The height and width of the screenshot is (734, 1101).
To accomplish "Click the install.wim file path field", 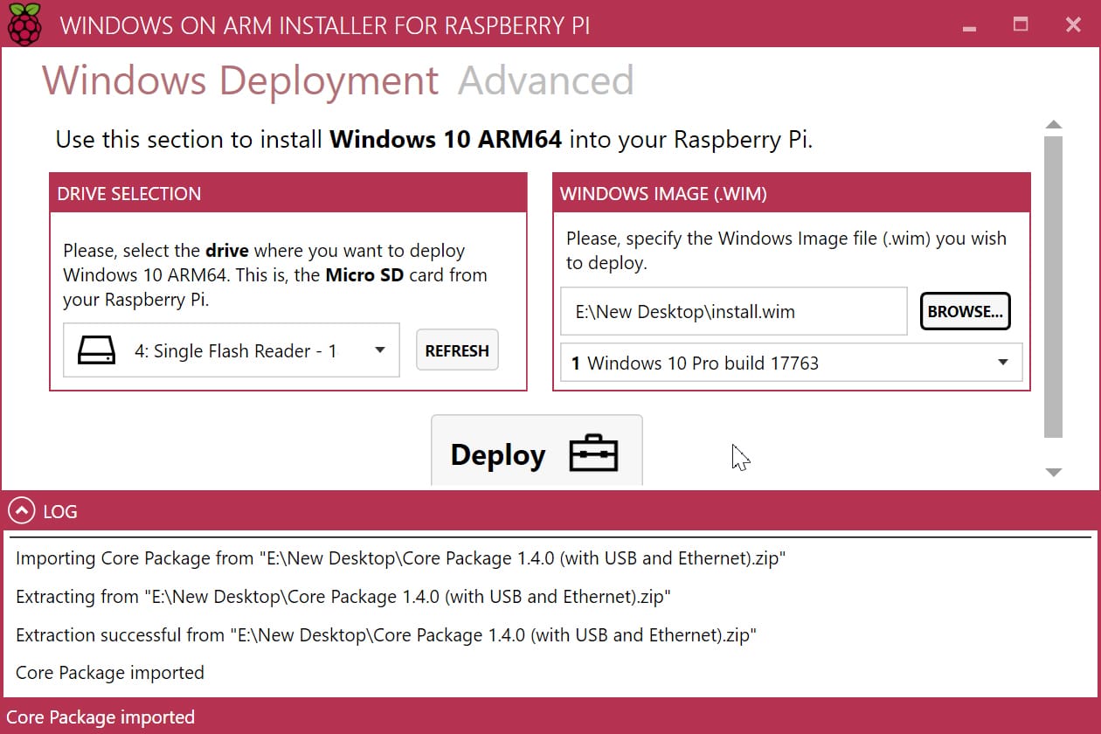I will point(734,311).
